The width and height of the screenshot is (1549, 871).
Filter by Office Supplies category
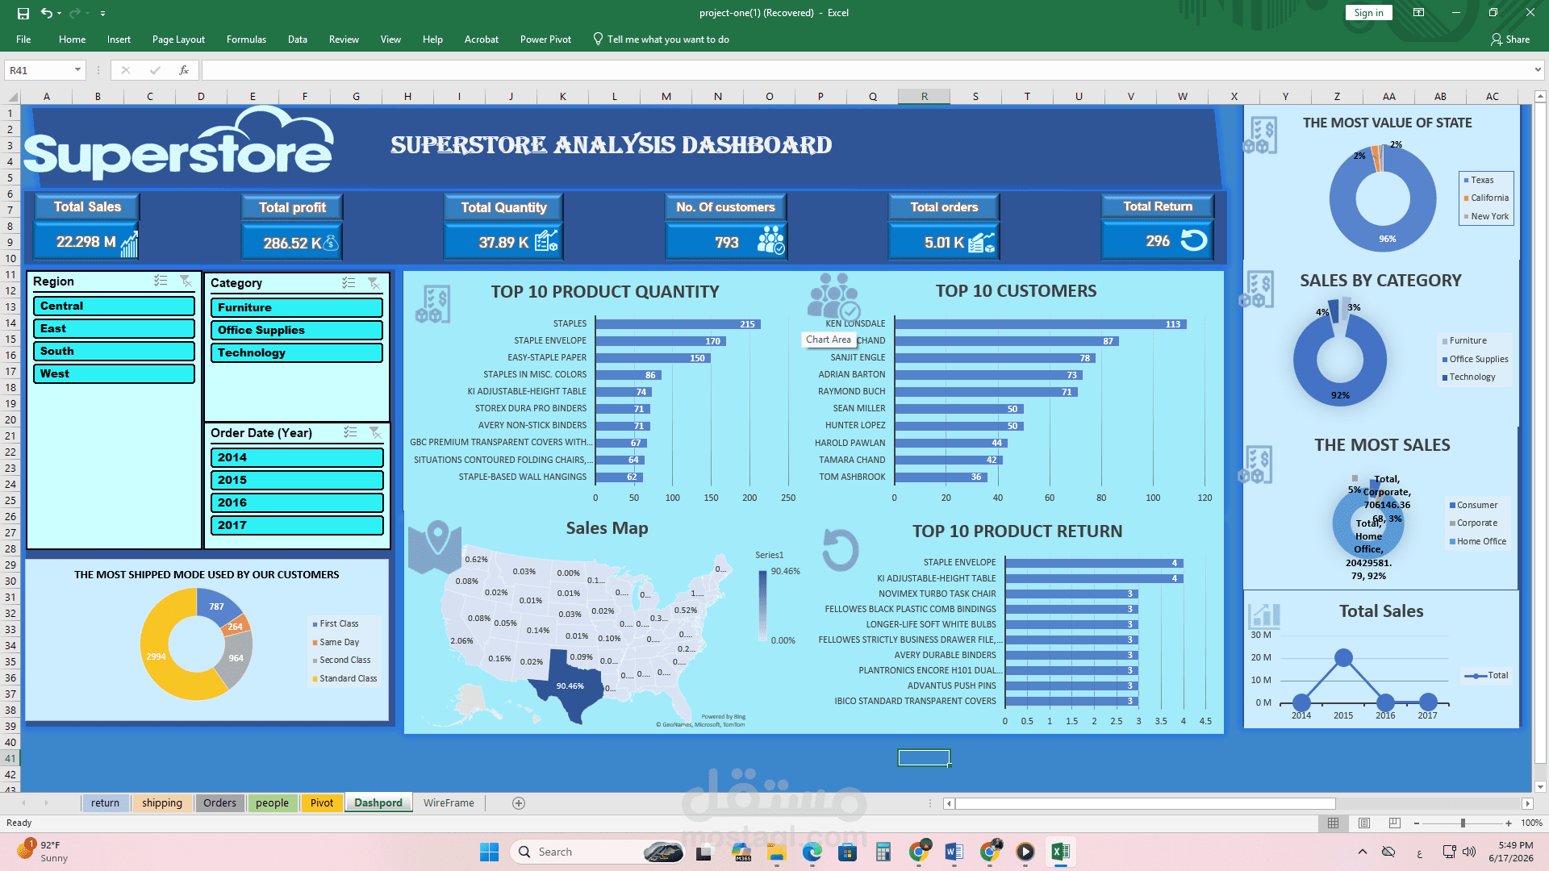pos(297,330)
